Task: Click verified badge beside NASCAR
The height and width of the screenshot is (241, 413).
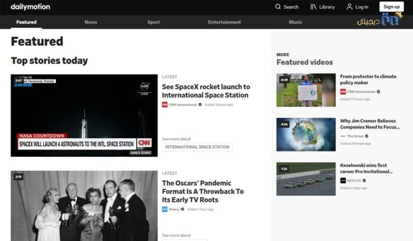Action: tap(364, 181)
